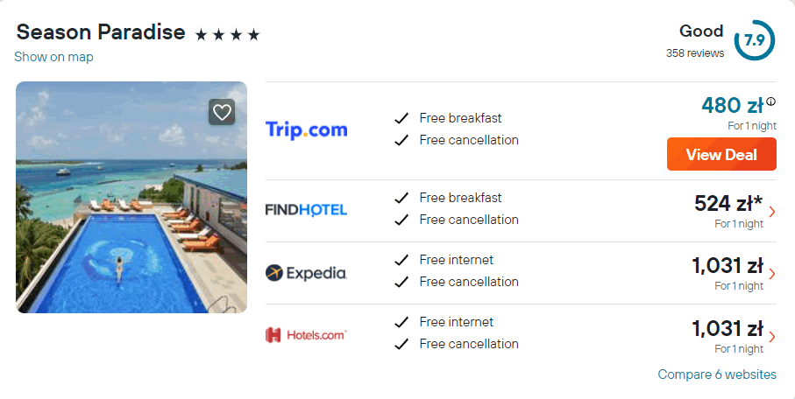Click Expedia free internet checkmark
Viewport: 795px width, 399px height.
tap(401, 260)
